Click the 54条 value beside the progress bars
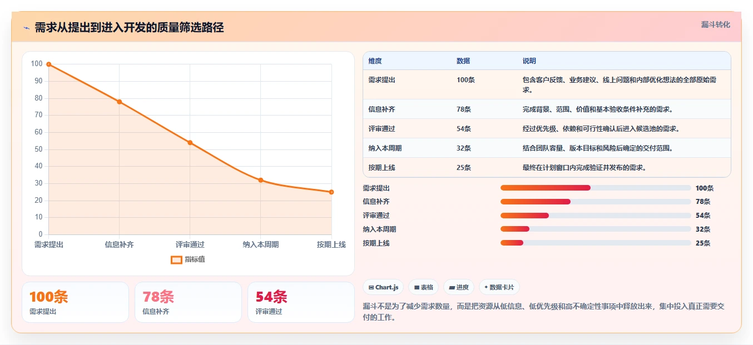The height and width of the screenshot is (345, 753). [x=703, y=216]
